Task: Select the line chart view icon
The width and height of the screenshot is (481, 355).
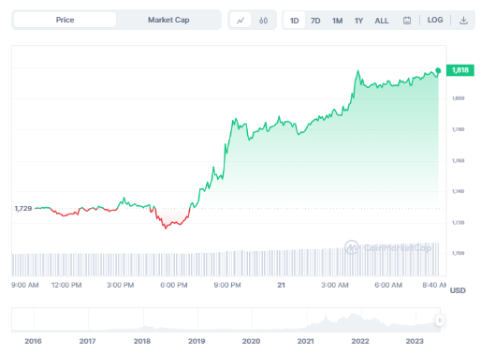Action: (x=240, y=21)
